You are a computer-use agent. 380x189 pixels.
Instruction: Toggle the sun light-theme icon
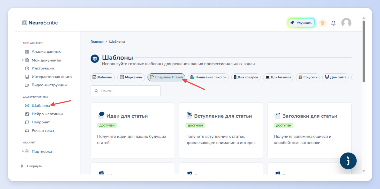322,23
